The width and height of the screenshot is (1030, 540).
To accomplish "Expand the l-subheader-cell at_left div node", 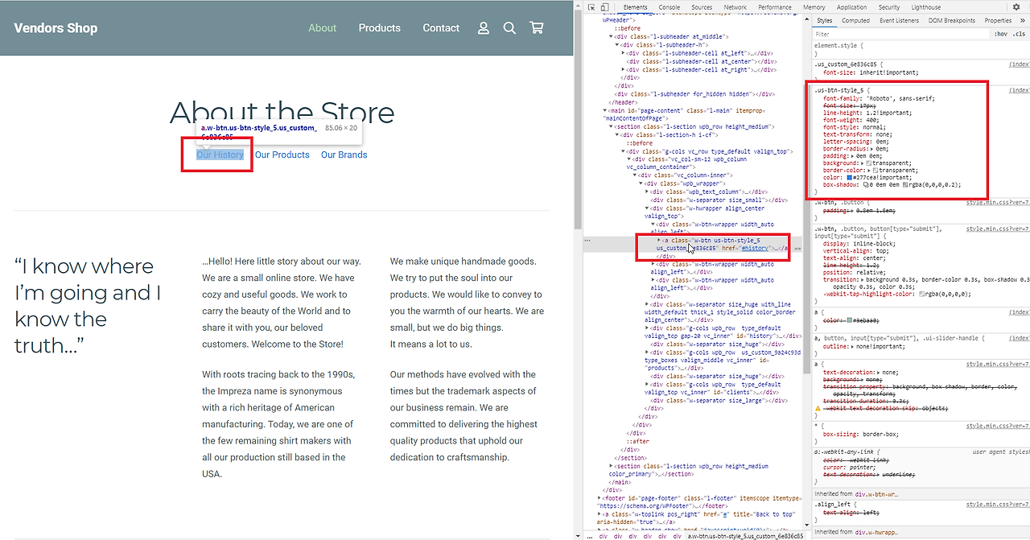I will click(624, 53).
